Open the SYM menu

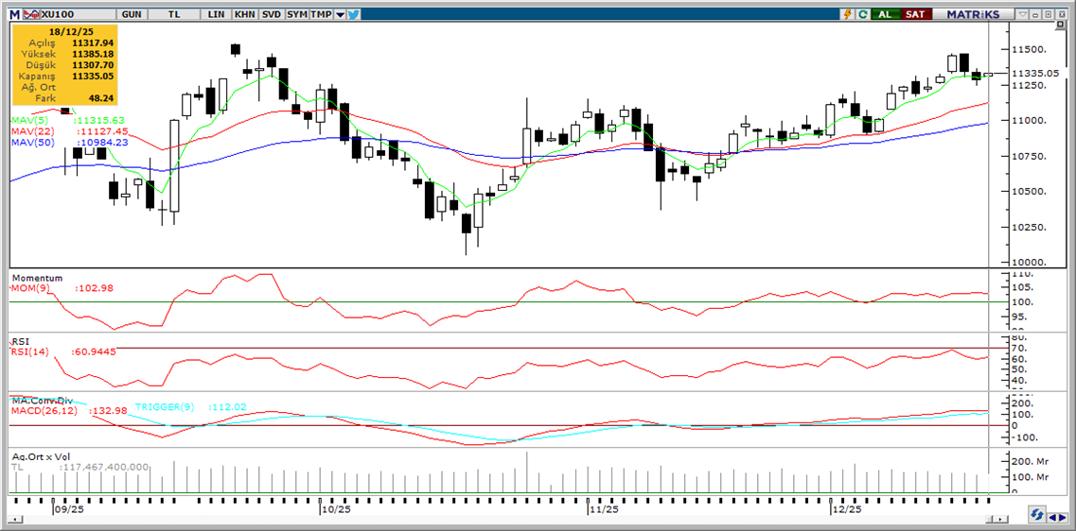click(296, 14)
